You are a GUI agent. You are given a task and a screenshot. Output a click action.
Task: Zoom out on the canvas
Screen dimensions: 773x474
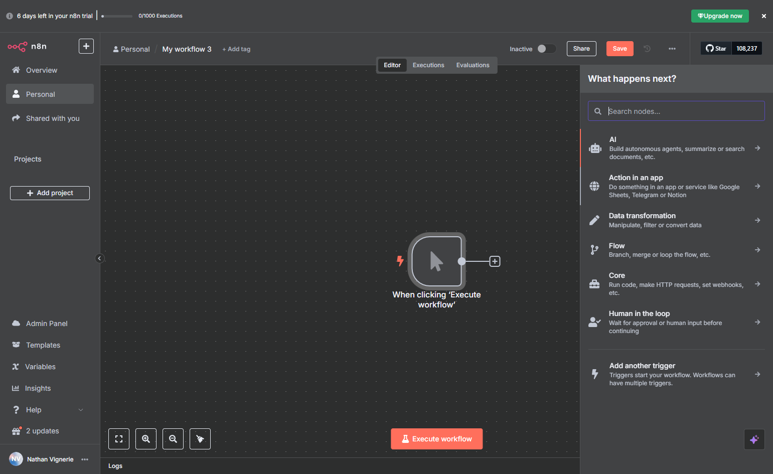click(x=173, y=439)
